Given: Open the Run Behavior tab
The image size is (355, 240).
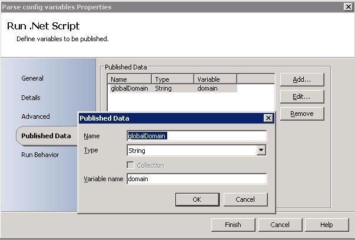Looking at the screenshot, I should pyautogui.click(x=40, y=155).
